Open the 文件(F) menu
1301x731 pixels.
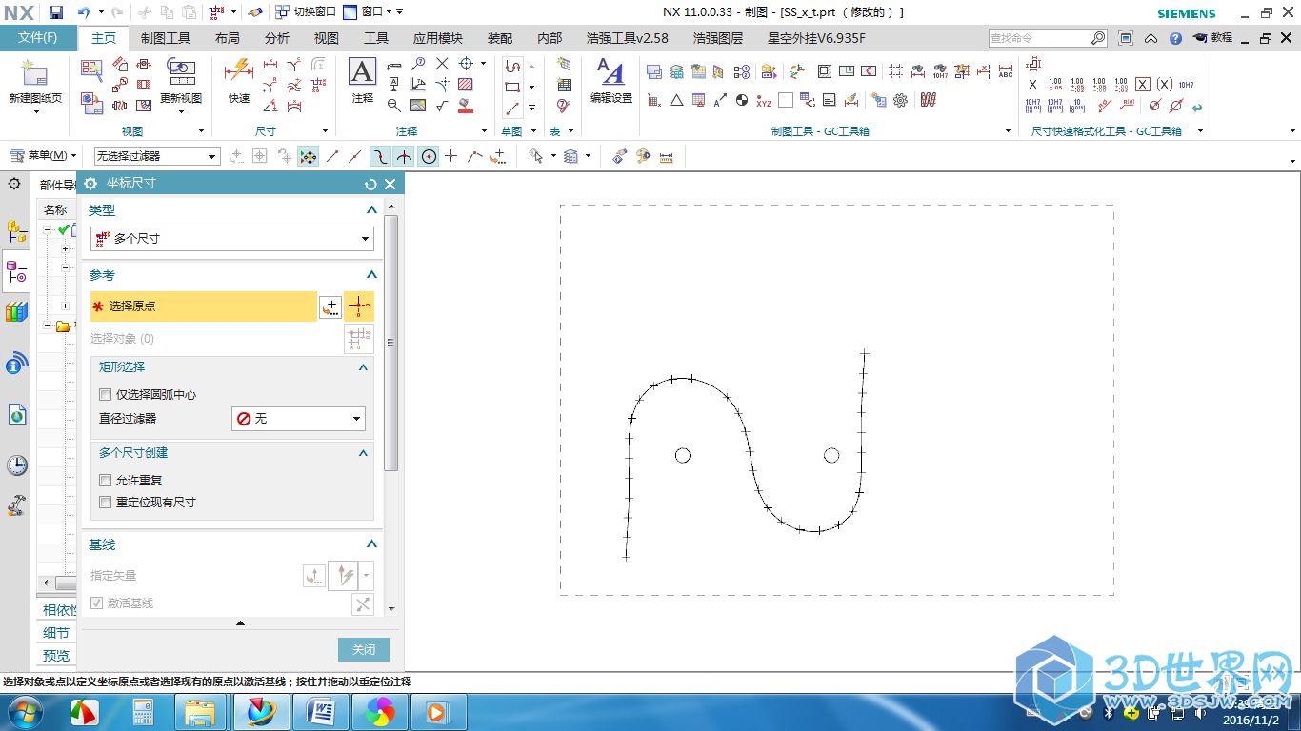point(38,38)
